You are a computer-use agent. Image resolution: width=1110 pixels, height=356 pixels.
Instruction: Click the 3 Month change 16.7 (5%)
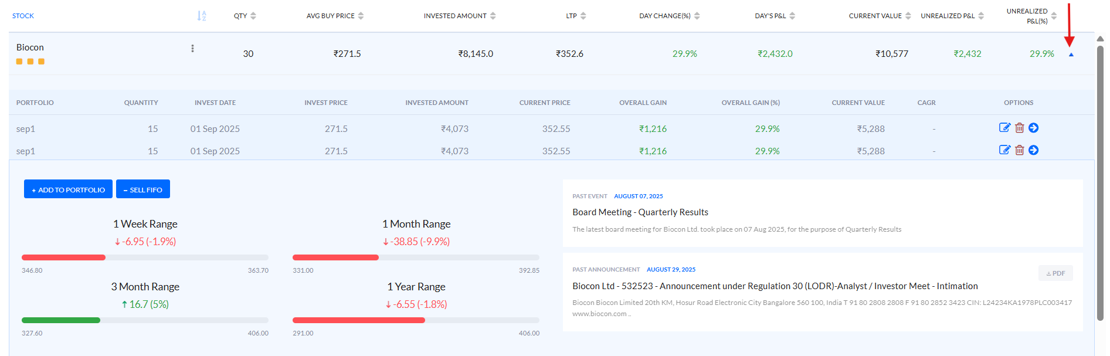point(145,304)
